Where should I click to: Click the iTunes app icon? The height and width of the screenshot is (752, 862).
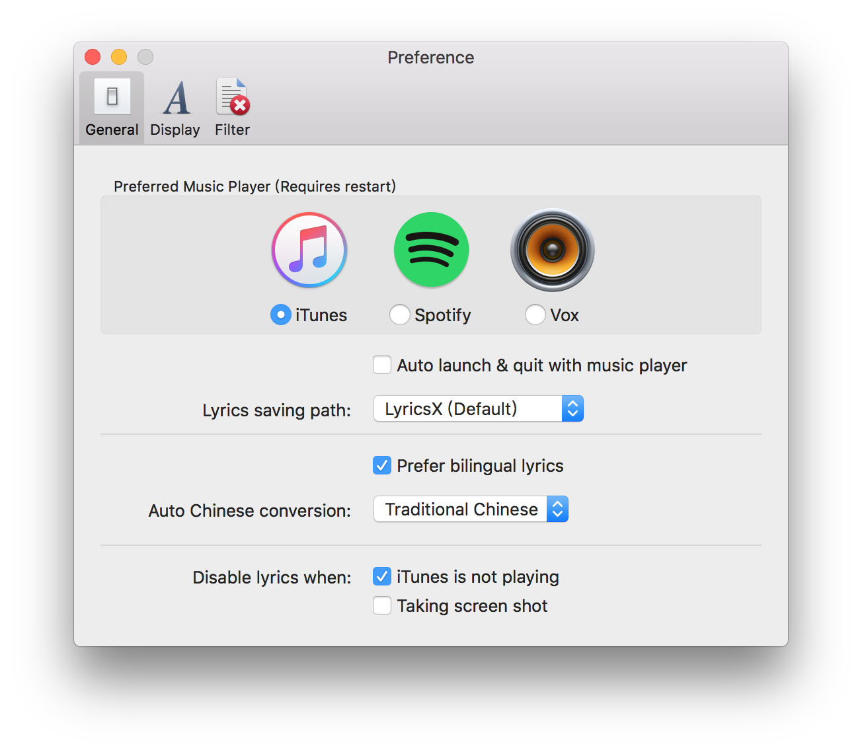(x=309, y=250)
